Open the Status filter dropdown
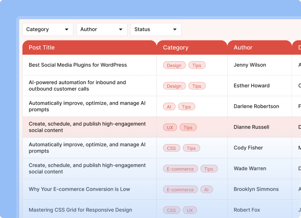 (156, 29)
